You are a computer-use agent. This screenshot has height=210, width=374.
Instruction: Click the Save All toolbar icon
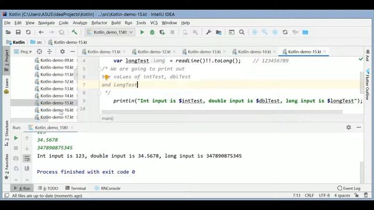click(x=18, y=32)
